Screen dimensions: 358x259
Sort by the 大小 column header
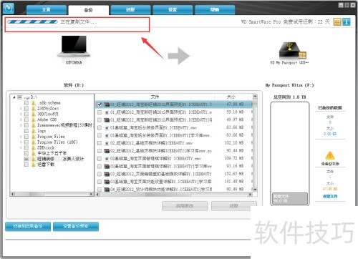[231, 97]
